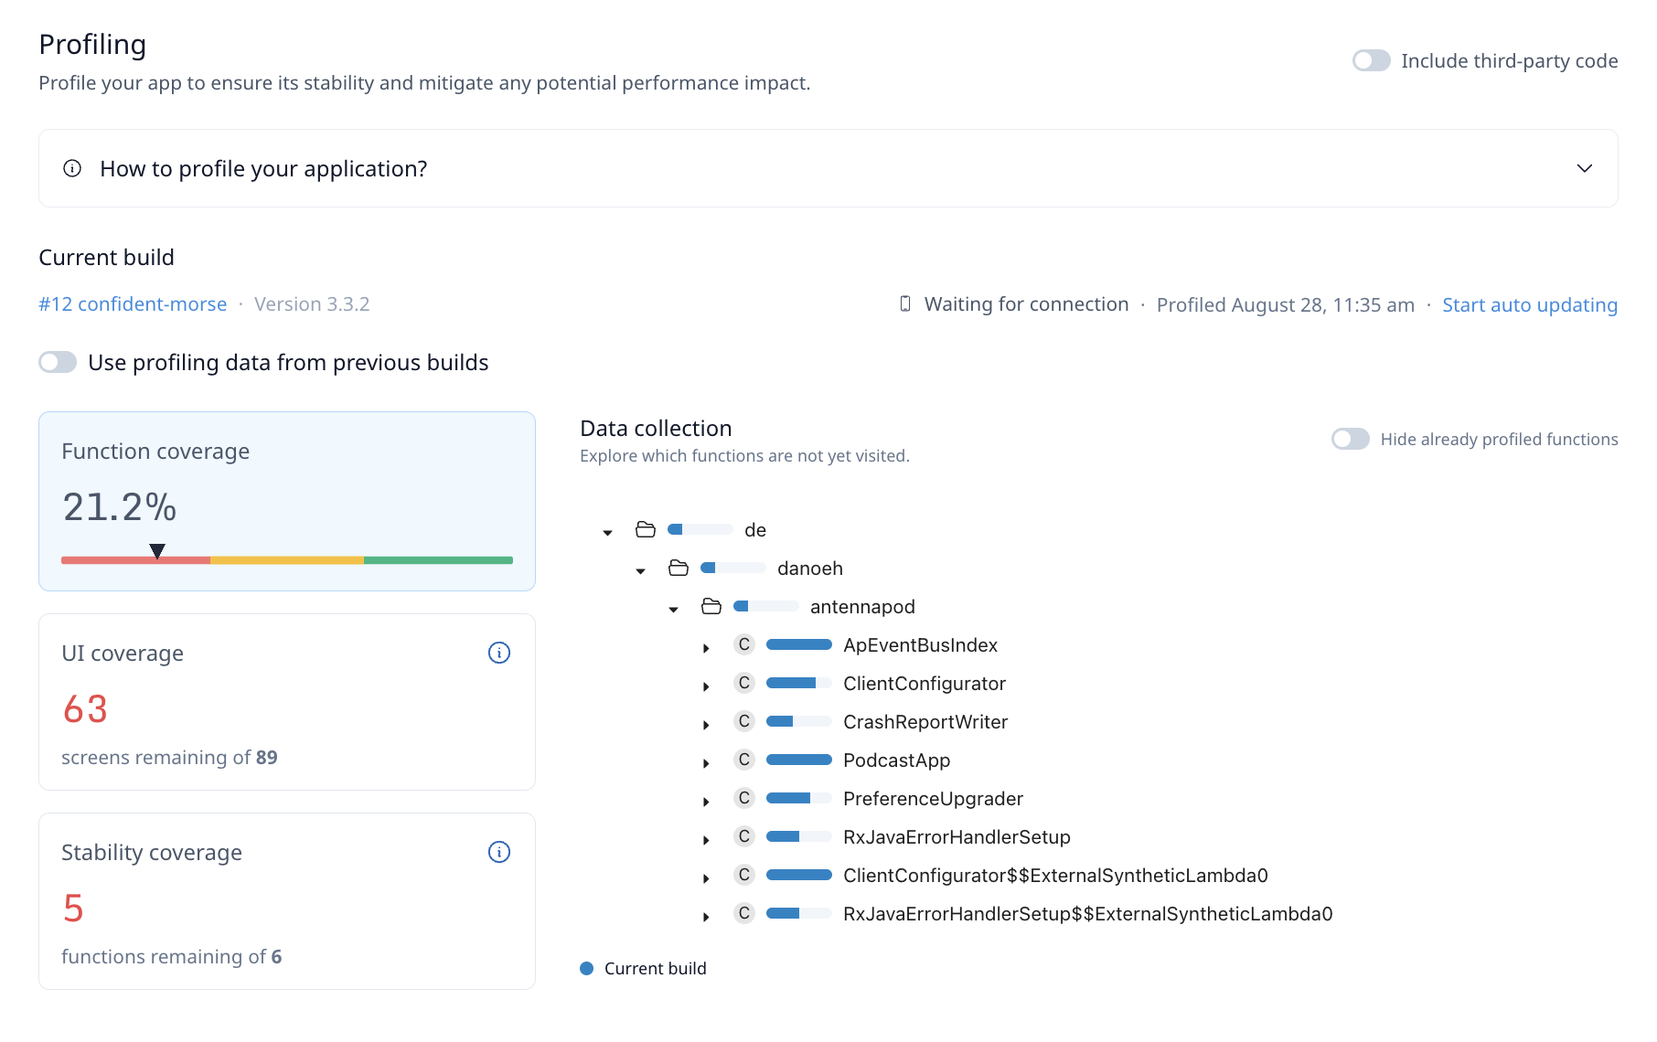Screen dimensions: 1657x1042
Task: Click the Stability coverage info icon
Action: (x=498, y=852)
